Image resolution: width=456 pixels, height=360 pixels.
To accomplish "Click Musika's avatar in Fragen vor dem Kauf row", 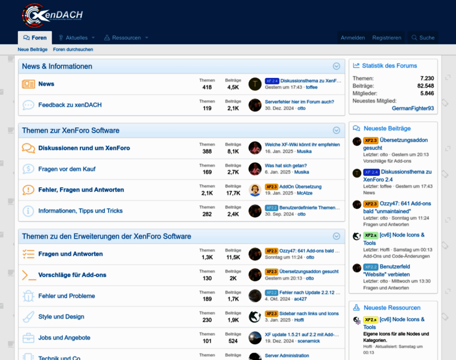I will tap(255, 169).
